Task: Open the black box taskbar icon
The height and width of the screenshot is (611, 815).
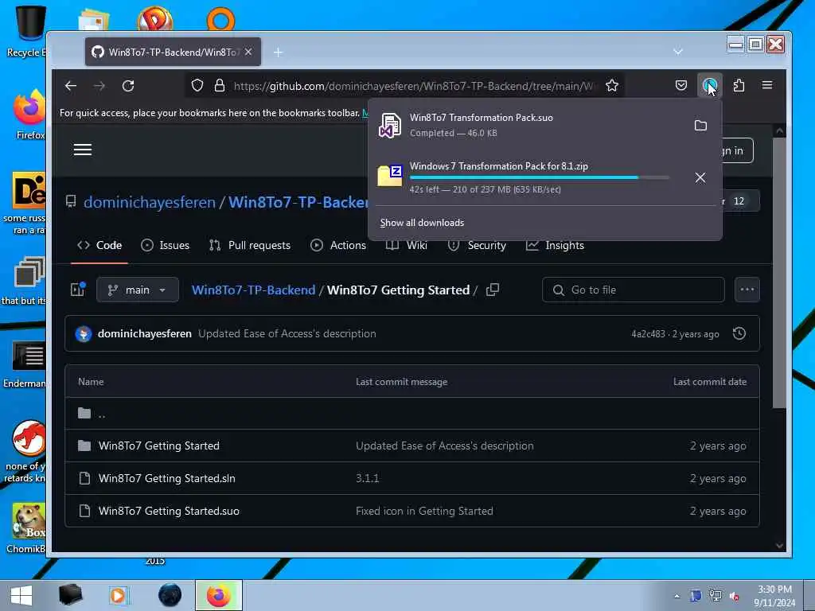Action: pos(70,595)
